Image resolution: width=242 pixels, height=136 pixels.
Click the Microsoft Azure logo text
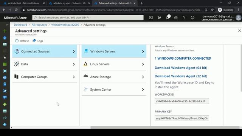[x=15, y=18]
